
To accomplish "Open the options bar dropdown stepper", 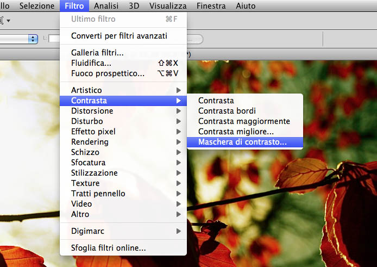I will 33,39.
